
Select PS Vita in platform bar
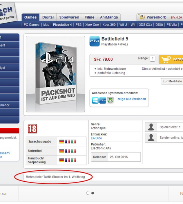tap(172, 25)
